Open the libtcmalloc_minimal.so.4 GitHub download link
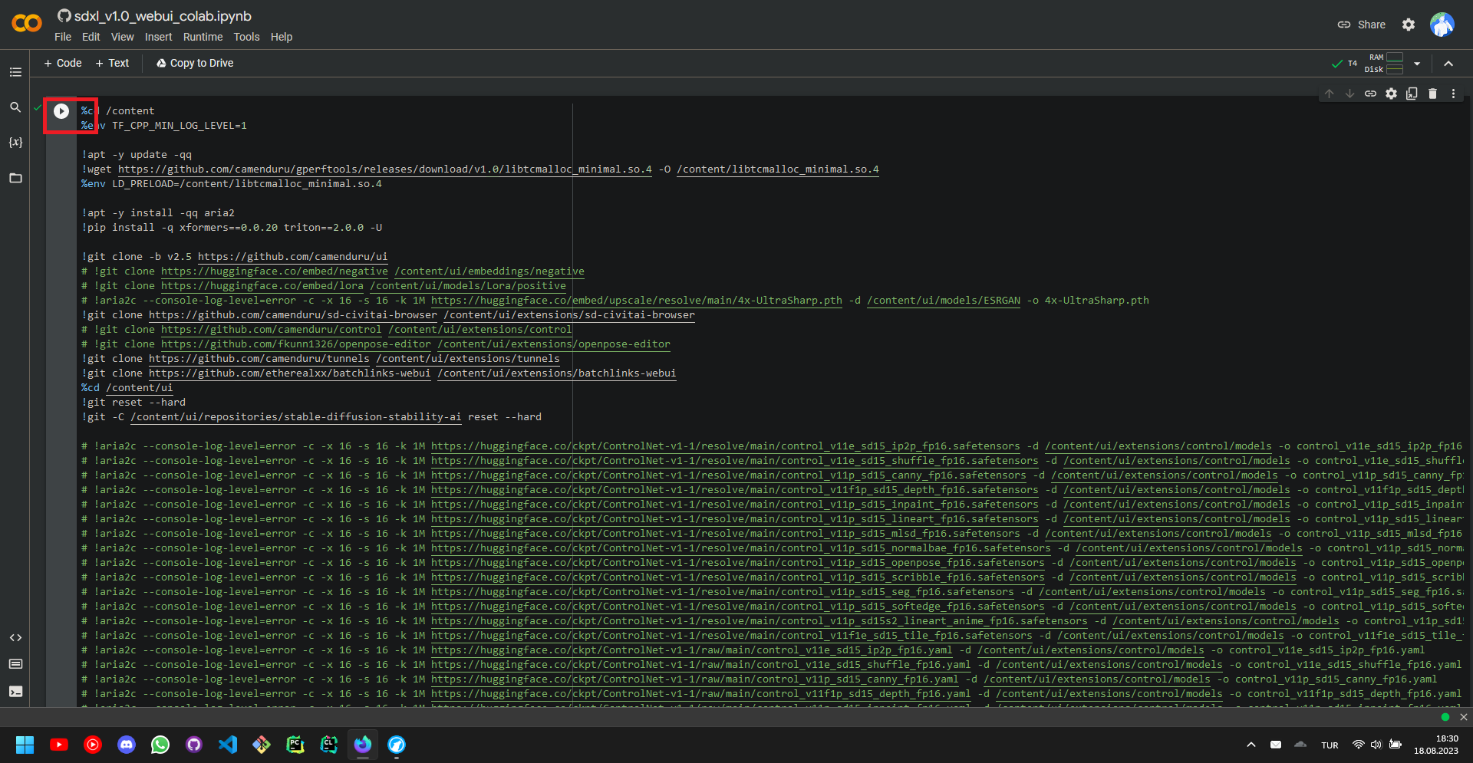This screenshot has width=1473, height=763. pos(385,169)
